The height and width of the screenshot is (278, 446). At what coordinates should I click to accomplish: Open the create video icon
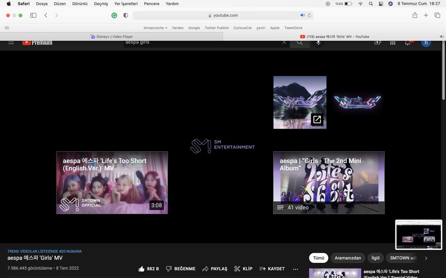378,42
